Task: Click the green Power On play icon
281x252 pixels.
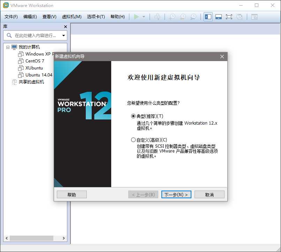Action: tap(136, 17)
